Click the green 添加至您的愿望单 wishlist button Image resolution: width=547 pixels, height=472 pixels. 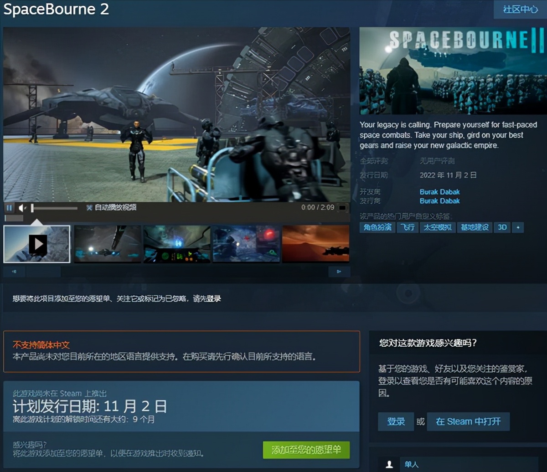(x=306, y=450)
